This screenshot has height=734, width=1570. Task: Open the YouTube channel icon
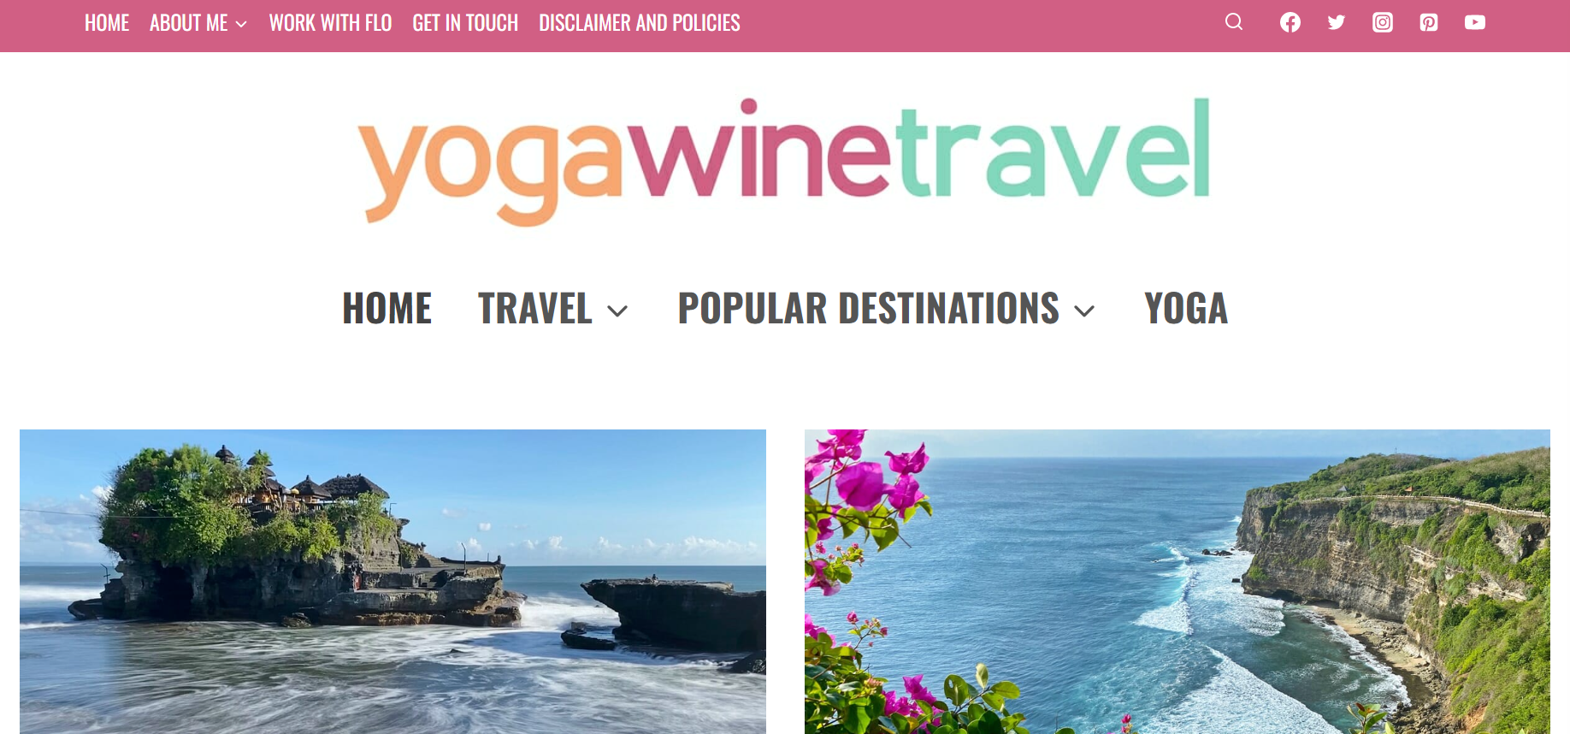click(x=1475, y=22)
